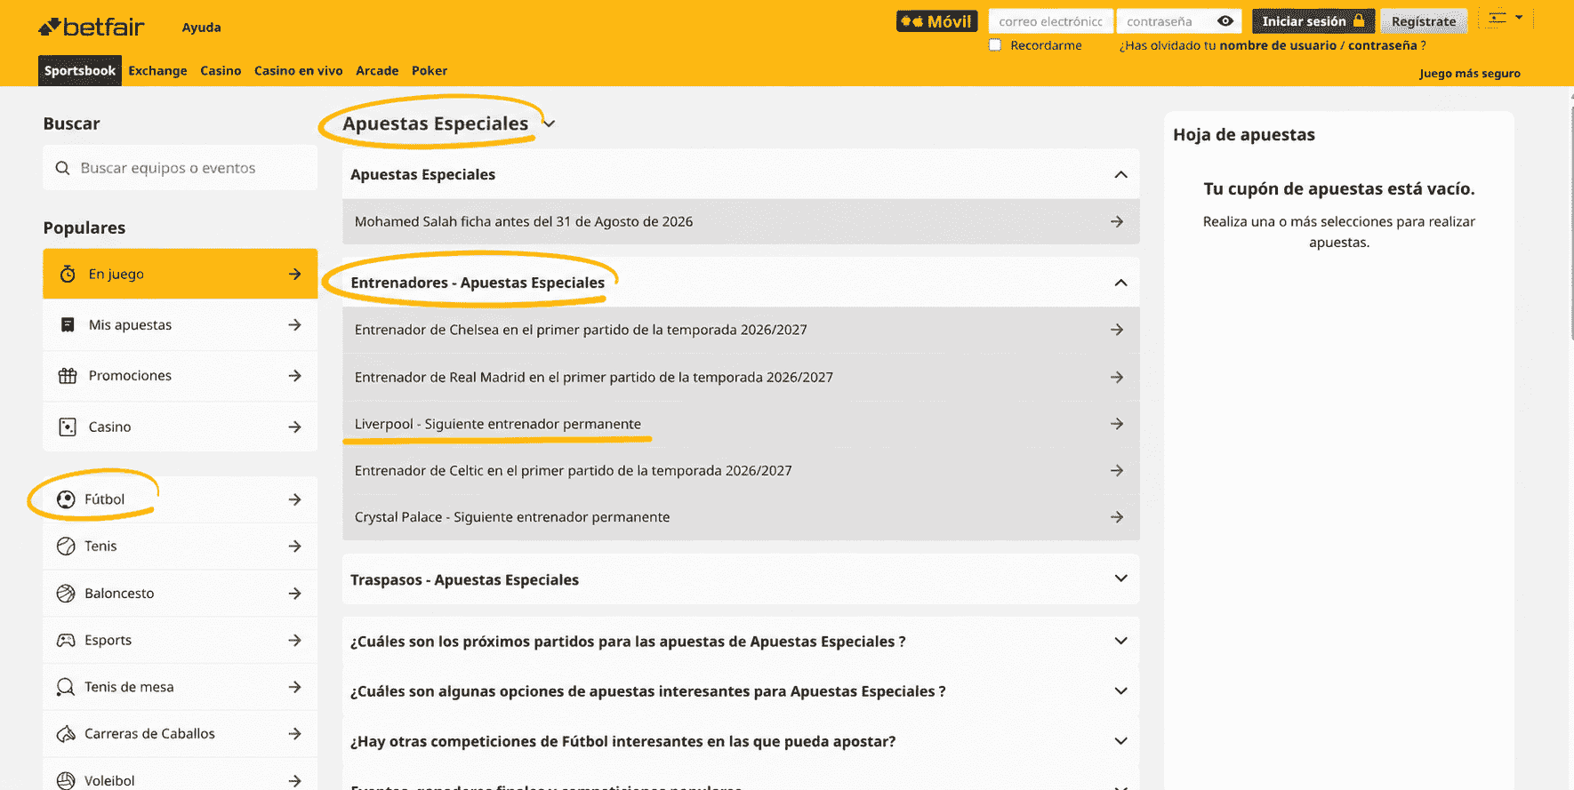Open Promociones in the Populares list
The image size is (1574, 790).
click(x=180, y=376)
